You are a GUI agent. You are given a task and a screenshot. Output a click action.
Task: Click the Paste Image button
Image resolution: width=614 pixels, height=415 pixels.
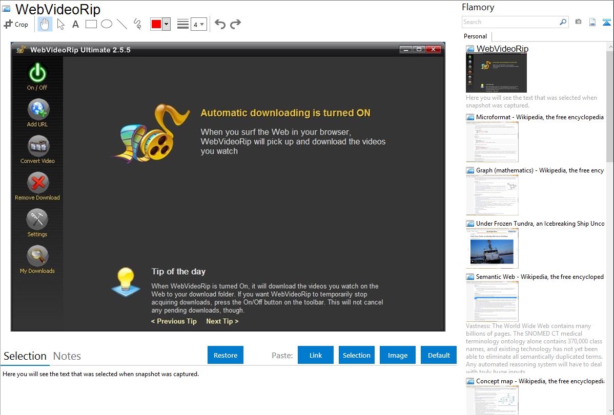point(397,355)
